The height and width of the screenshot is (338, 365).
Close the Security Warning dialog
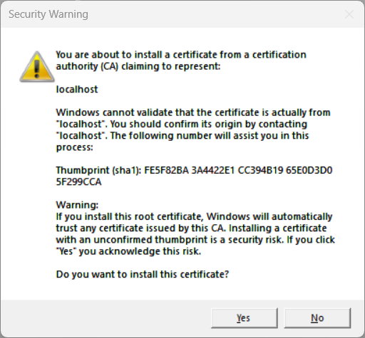[x=349, y=14]
